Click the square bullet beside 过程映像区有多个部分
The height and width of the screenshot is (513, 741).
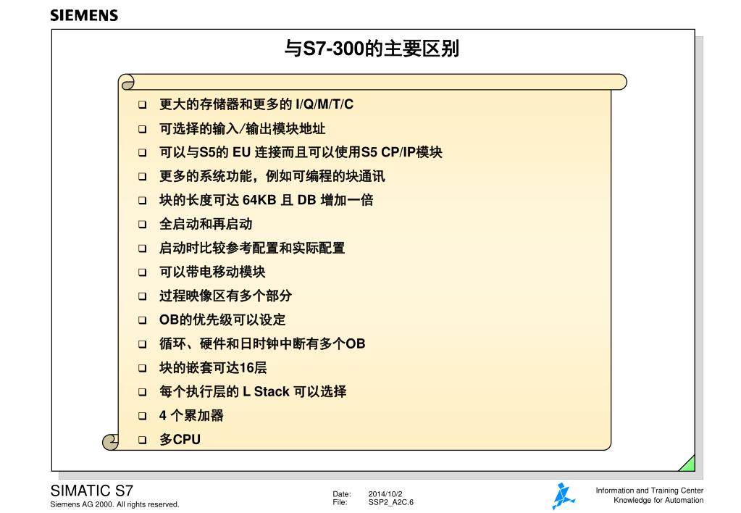[x=142, y=296]
